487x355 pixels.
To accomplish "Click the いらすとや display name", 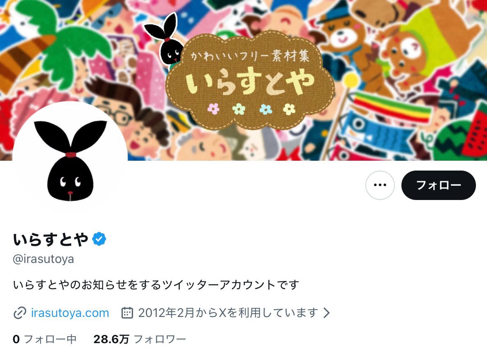I will (51, 239).
